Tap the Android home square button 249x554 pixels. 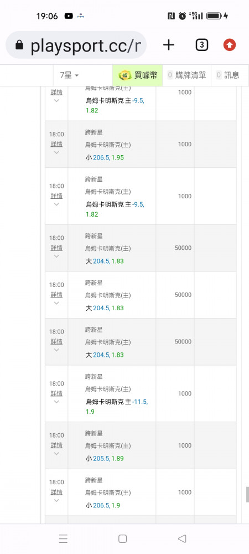(122, 538)
